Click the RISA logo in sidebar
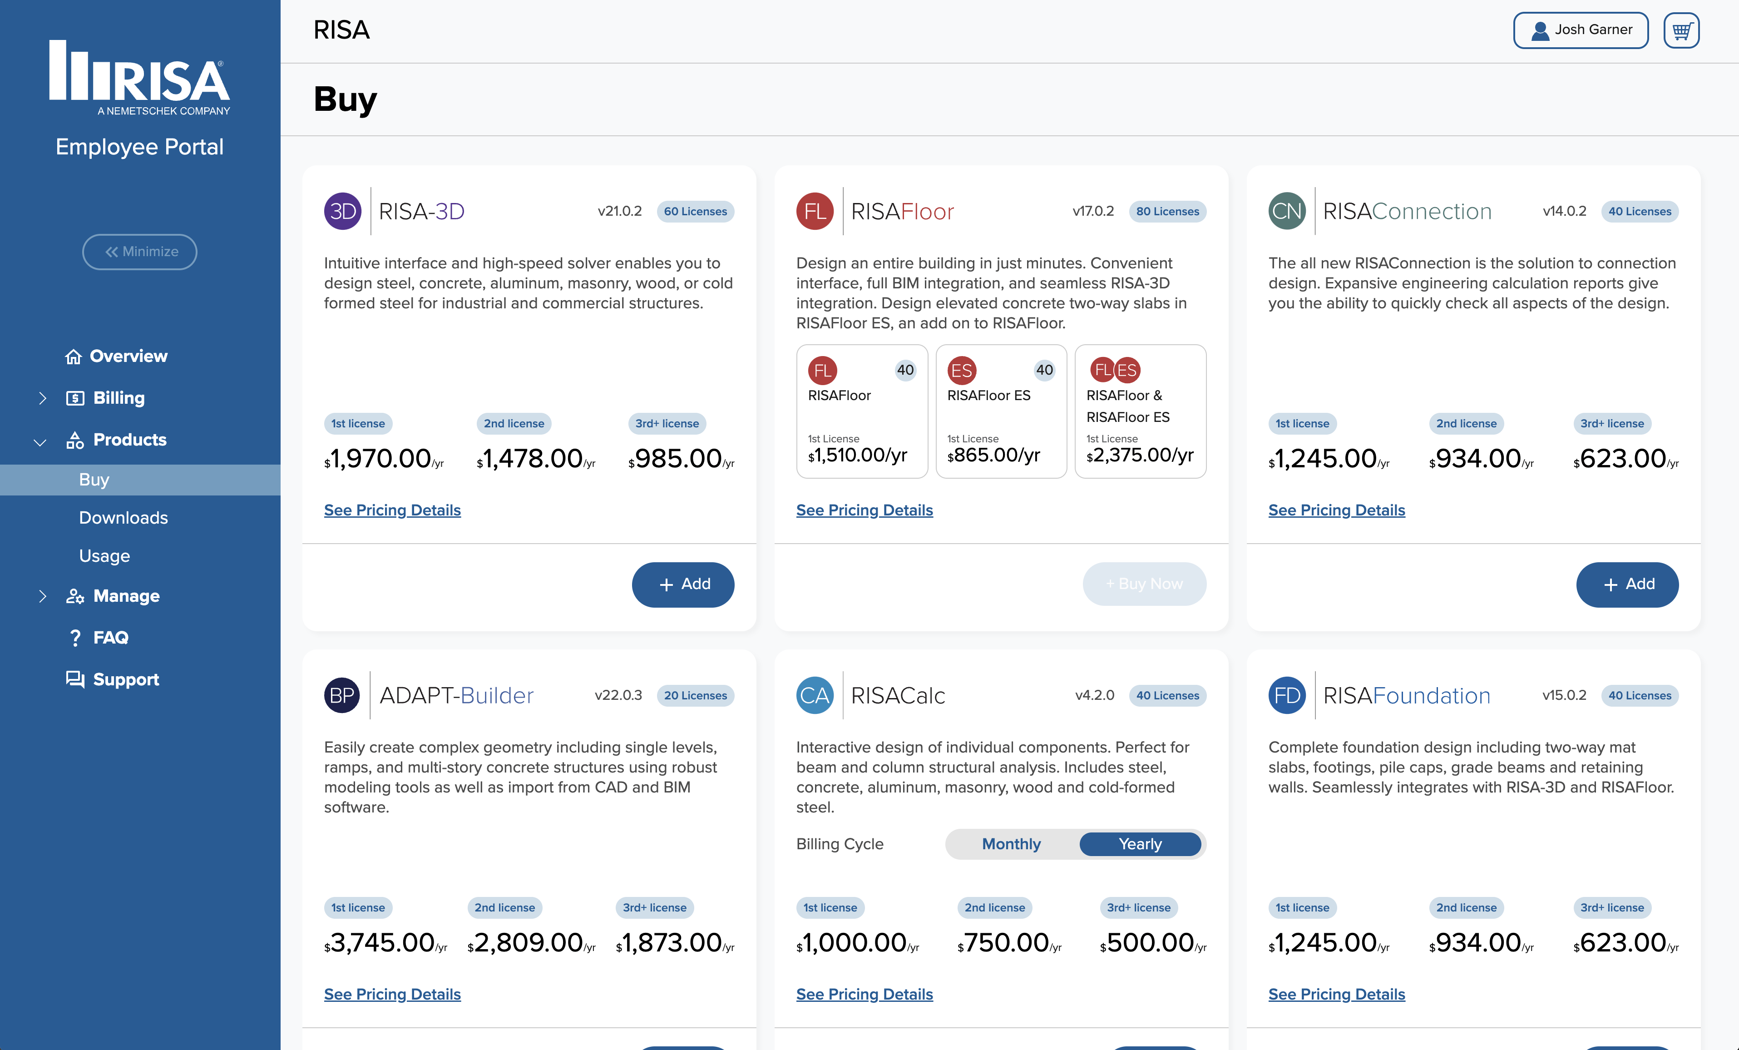The height and width of the screenshot is (1050, 1739). [x=140, y=78]
